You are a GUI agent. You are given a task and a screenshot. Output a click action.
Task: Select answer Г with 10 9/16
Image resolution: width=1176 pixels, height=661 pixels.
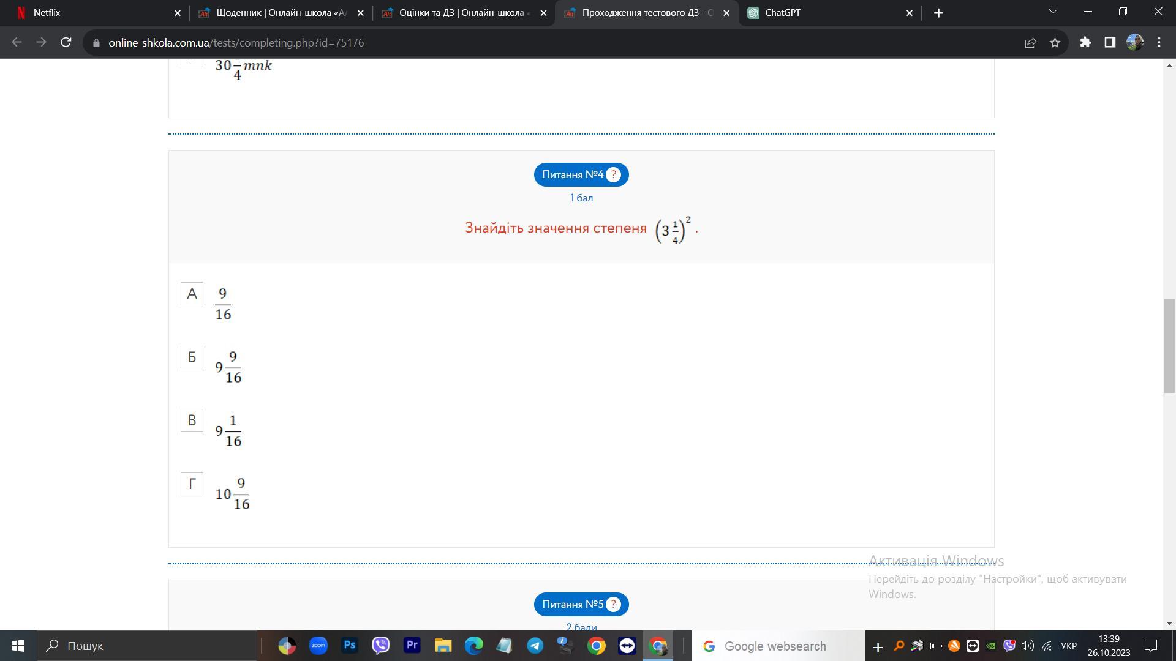tap(192, 484)
